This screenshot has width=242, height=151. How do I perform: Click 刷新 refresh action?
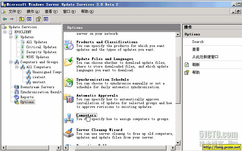coord(196,65)
